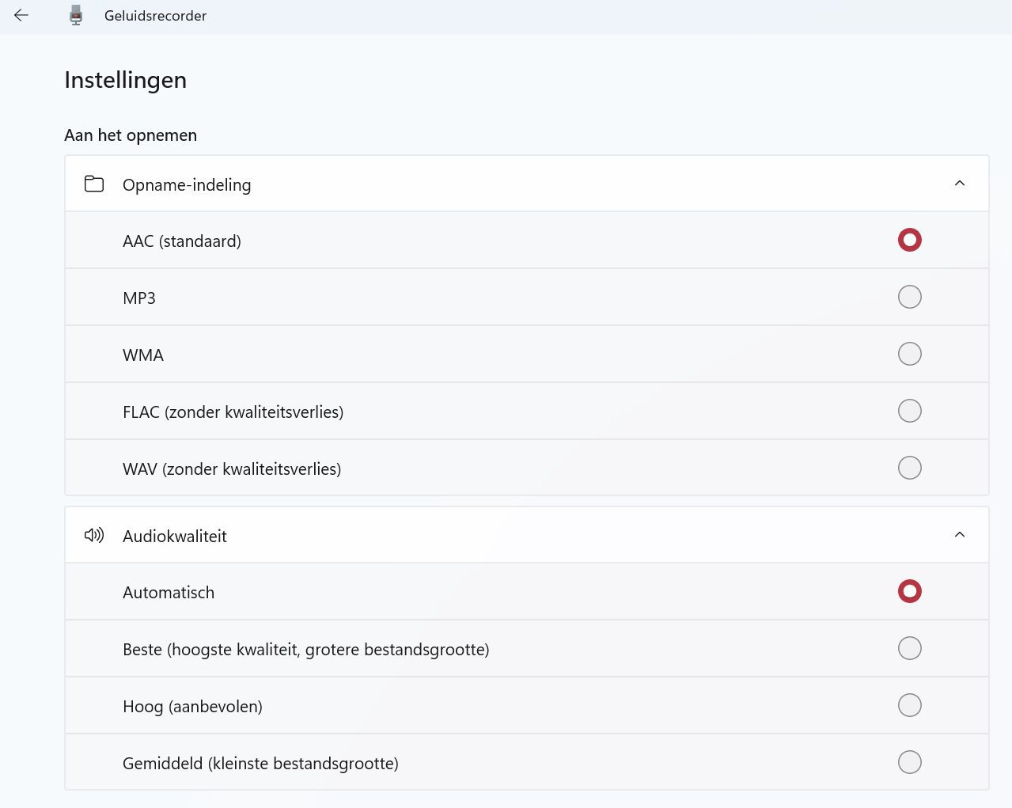Screen dimensions: 1012x808
Task: Click the Geluidsrecorder microphone app icon
Action: [x=76, y=15]
